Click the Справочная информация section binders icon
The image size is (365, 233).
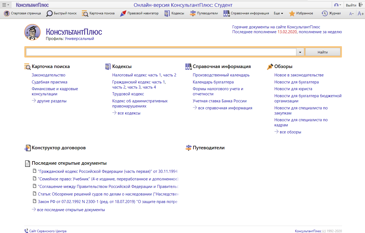pyautogui.click(x=188, y=67)
